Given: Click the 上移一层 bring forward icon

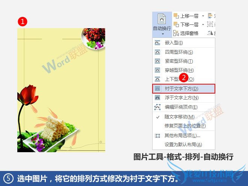Looking at the screenshot, I should pos(176,16).
